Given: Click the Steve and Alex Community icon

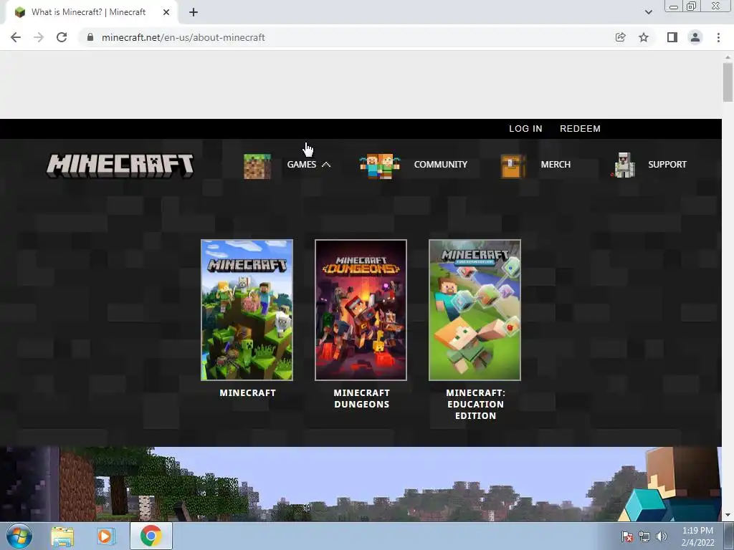Looking at the screenshot, I should coord(380,166).
